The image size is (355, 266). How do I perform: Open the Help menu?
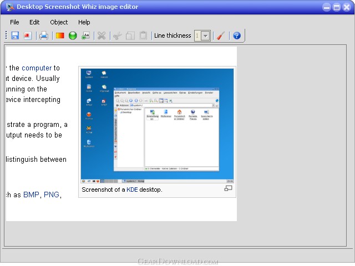(x=84, y=22)
